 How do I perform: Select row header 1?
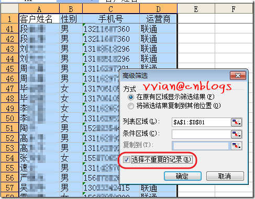tap(10, 19)
